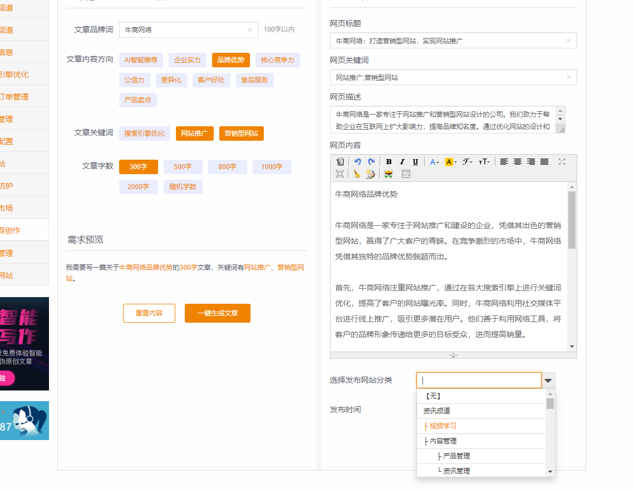This screenshot has width=634, height=489.
Task: Redo the edit in editor toolbar
Action: click(371, 162)
